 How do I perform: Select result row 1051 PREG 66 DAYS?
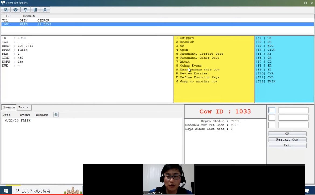(157, 24)
